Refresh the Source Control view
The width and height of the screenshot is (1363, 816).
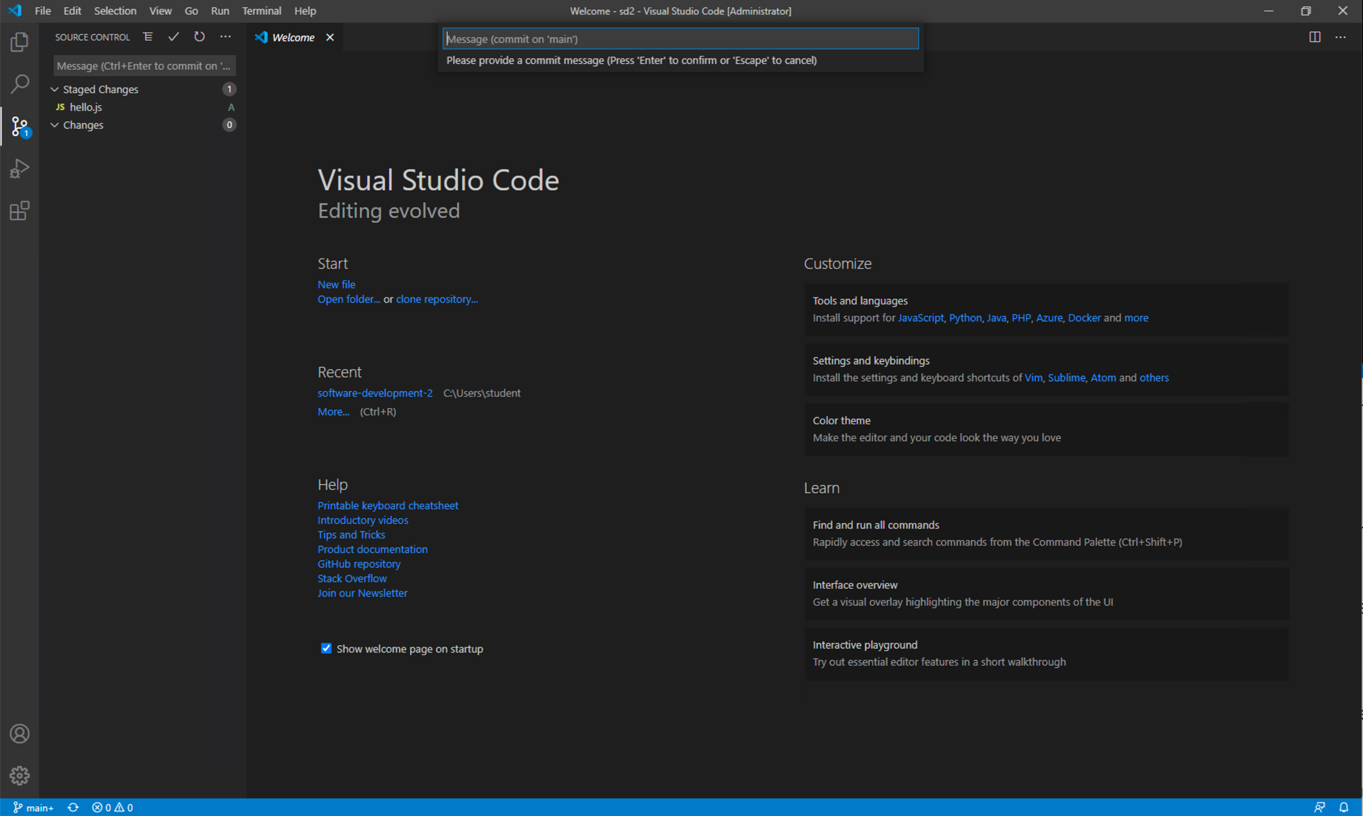click(x=199, y=37)
